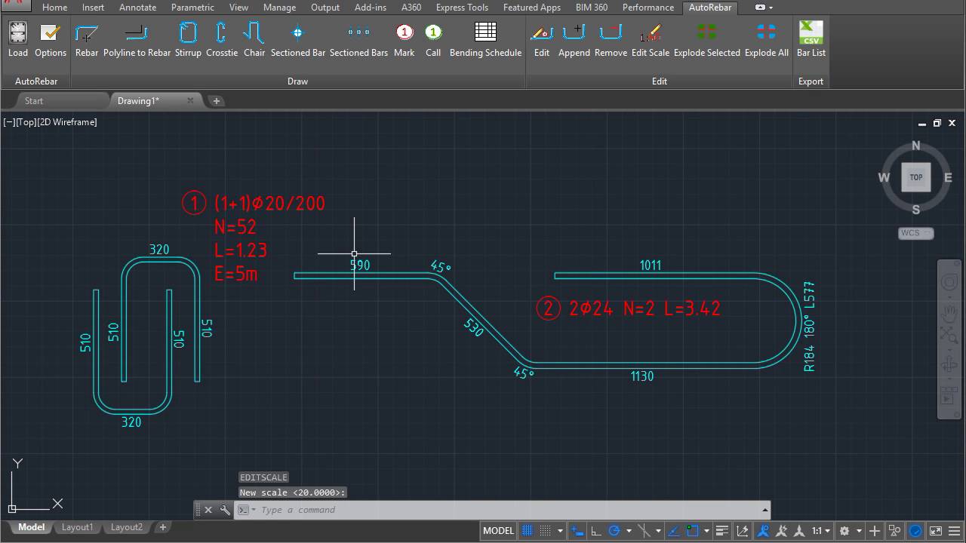Click Explode Selected
The width and height of the screenshot is (966, 543).
706,40
